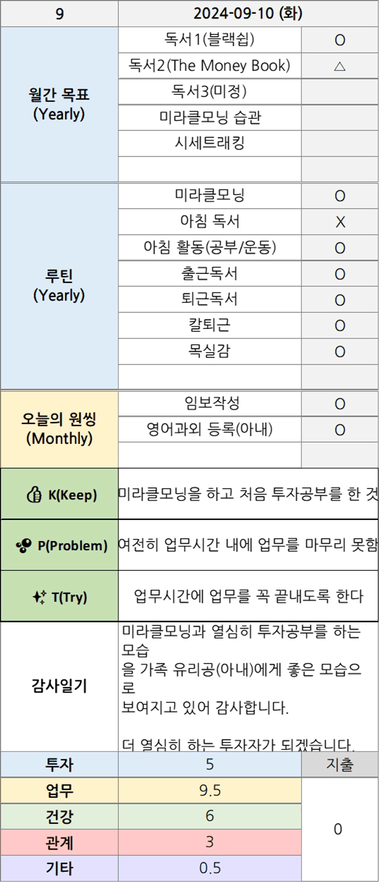Select the pink 관계 category cell
This screenshot has height=882, width=379.
pos(59,842)
